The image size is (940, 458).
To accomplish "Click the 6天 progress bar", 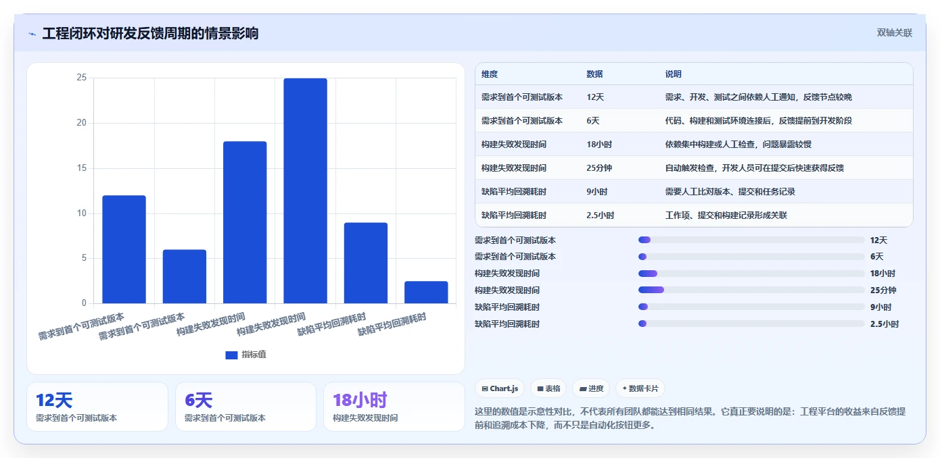I will [x=751, y=257].
